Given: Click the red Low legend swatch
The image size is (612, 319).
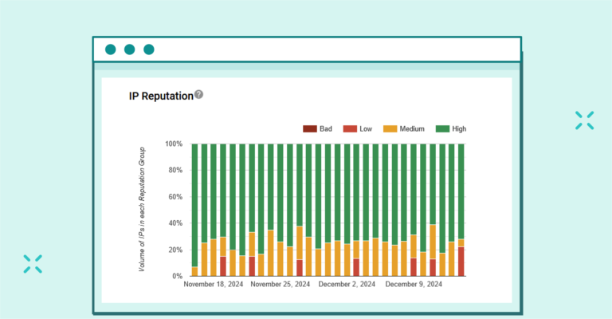Looking at the screenshot, I should pyautogui.click(x=349, y=128).
